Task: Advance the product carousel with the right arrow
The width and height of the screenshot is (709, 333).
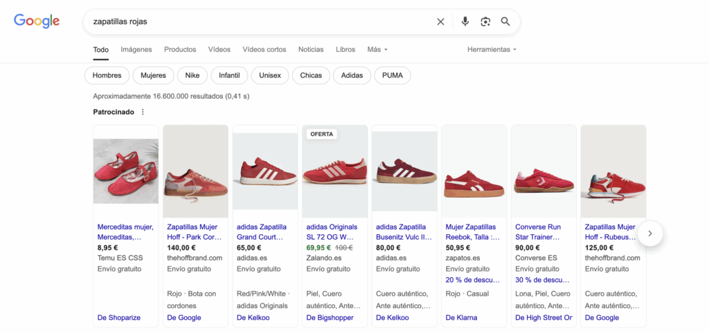Action: pyautogui.click(x=650, y=234)
